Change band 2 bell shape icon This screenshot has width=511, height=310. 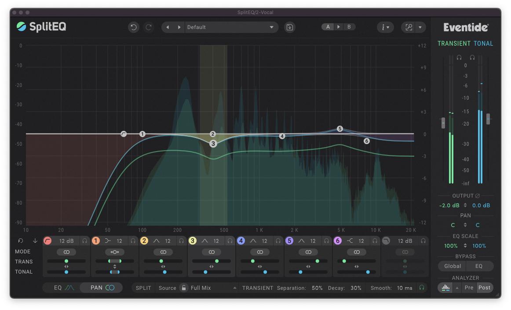pyautogui.click(x=157, y=241)
